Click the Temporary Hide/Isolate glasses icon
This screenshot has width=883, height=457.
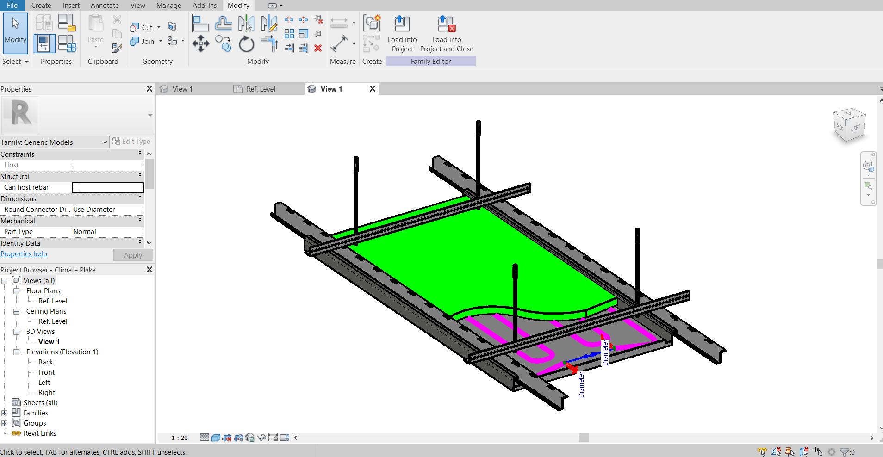pyautogui.click(x=261, y=438)
